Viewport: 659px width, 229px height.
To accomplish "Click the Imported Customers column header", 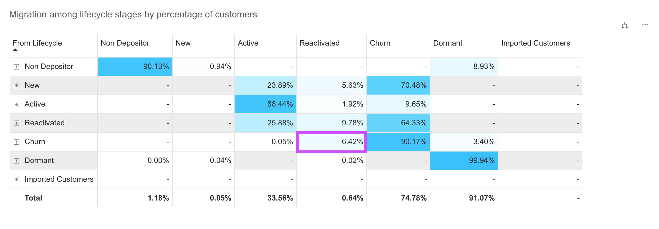I will [x=536, y=43].
